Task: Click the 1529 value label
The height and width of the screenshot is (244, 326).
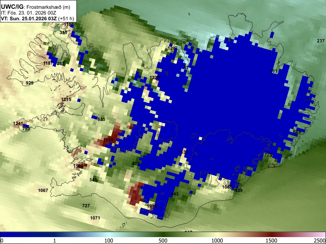Action: coord(78,166)
